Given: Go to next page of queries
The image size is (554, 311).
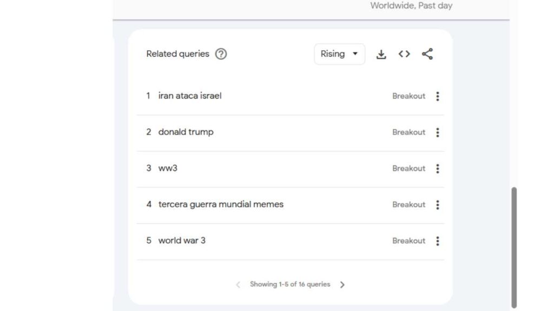Looking at the screenshot, I should [x=343, y=284].
